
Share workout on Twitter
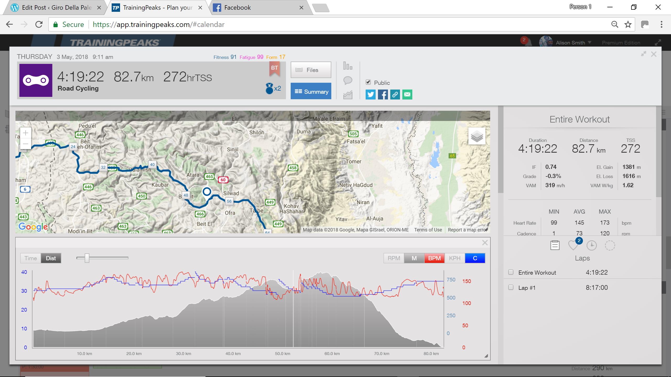coord(370,95)
